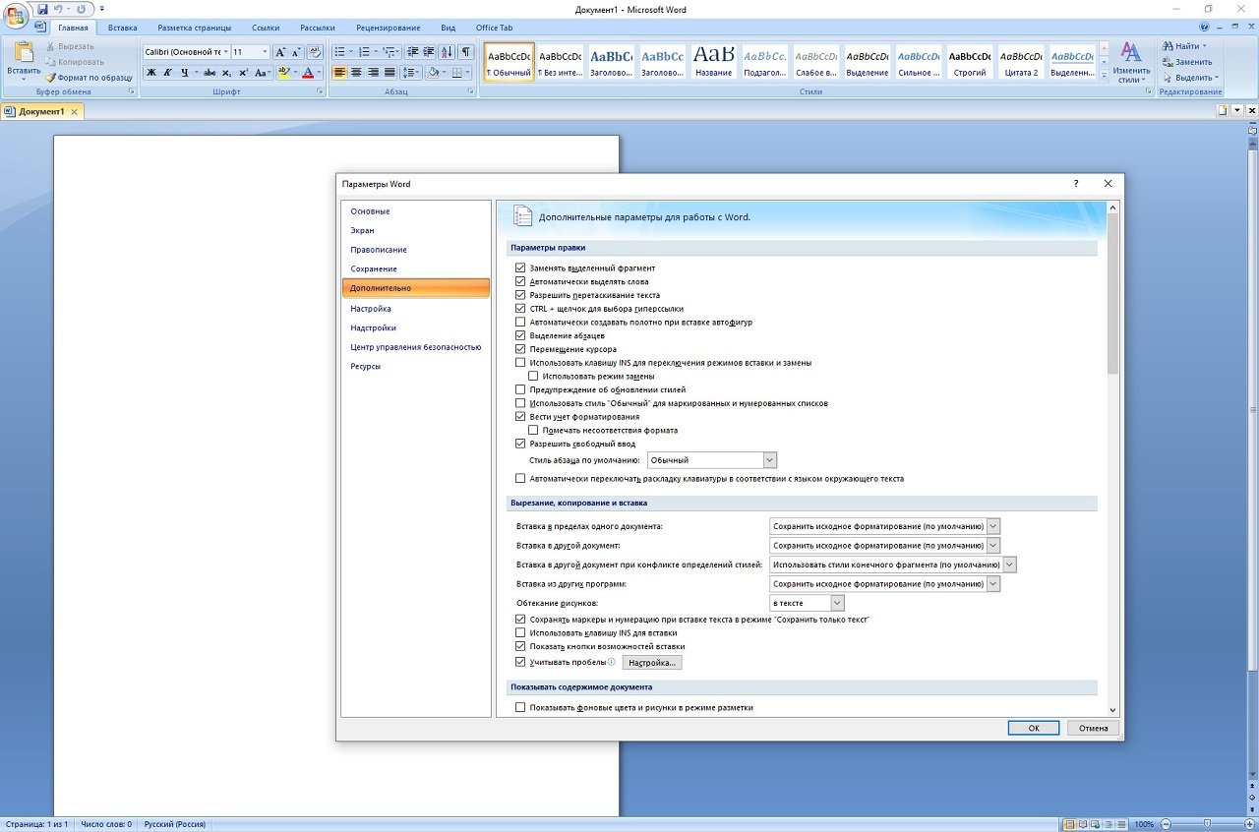Enable Предупреждение об обновлении стилей checkbox

(520, 389)
